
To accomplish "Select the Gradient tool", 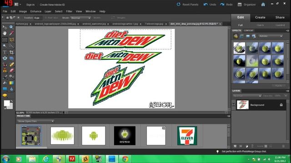I will click(x=11, y=83).
